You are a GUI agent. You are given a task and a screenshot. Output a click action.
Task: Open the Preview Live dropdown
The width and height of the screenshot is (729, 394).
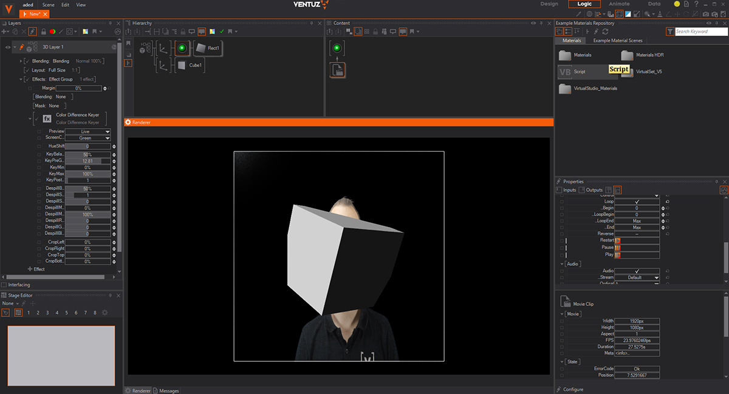[88, 131]
